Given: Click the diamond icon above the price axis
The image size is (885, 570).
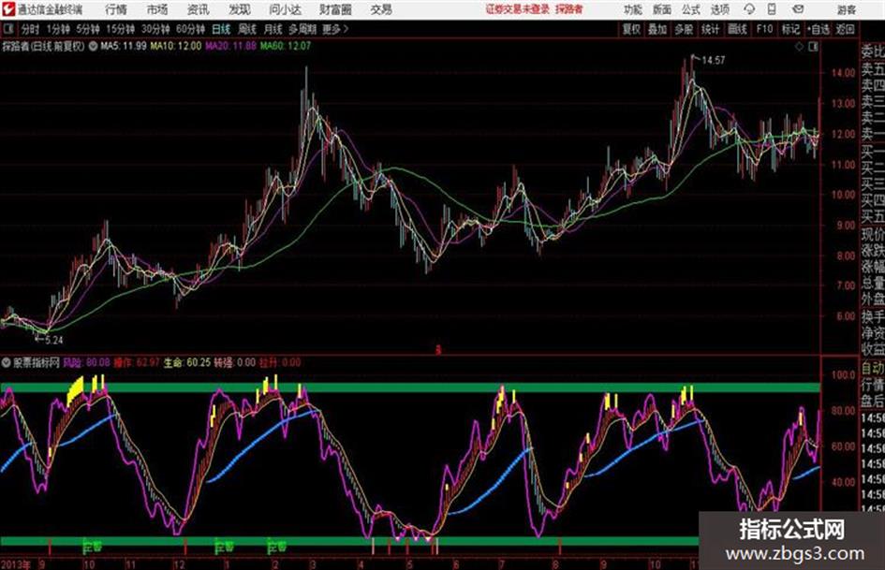Looking at the screenshot, I should coord(799,47).
